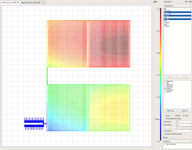Click Clear All below net list

(x=184, y=111)
